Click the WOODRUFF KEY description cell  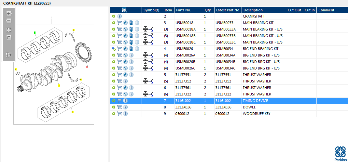[256, 114]
